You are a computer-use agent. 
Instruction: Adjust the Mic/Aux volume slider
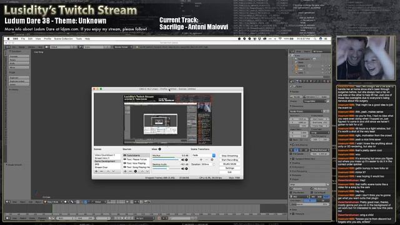tap(166, 160)
